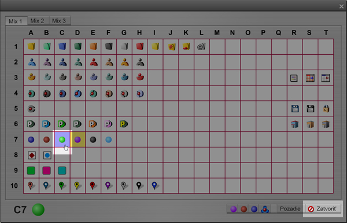Click the building icon in cell R6
The width and height of the screenshot is (347, 223).
[294, 124]
